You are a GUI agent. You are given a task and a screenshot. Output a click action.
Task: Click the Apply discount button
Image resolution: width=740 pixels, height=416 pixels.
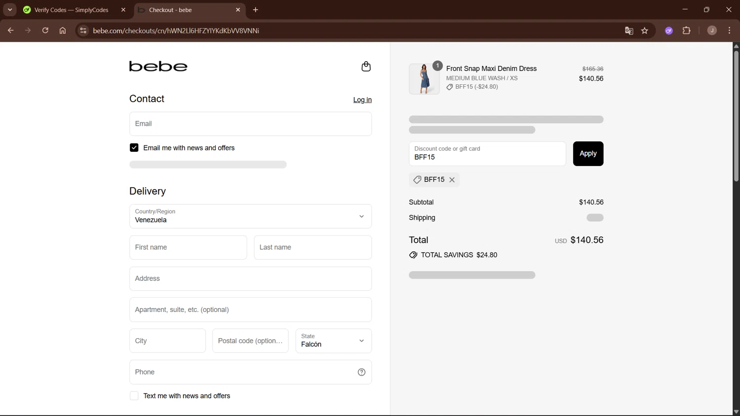coord(588,154)
